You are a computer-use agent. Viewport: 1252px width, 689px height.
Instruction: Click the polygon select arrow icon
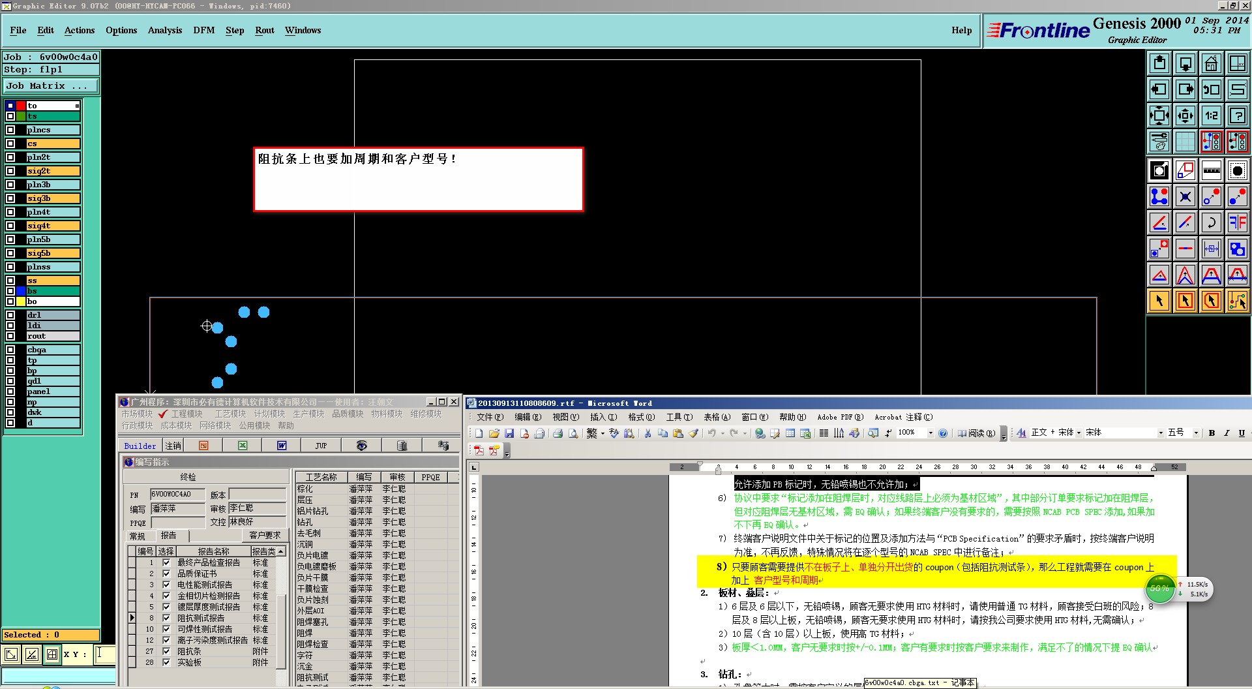tap(1211, 301)
